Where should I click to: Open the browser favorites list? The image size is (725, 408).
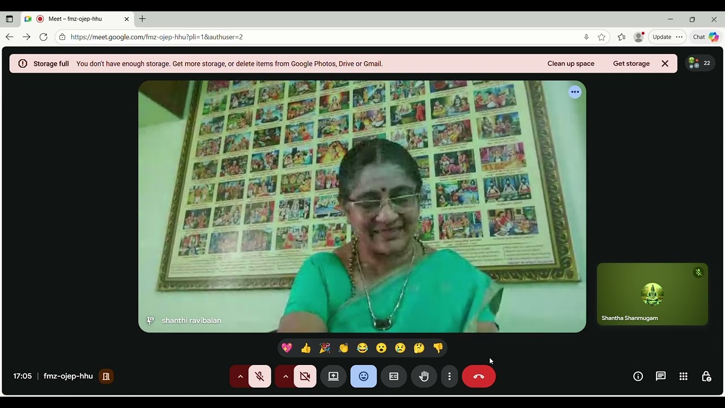point(621,37)
